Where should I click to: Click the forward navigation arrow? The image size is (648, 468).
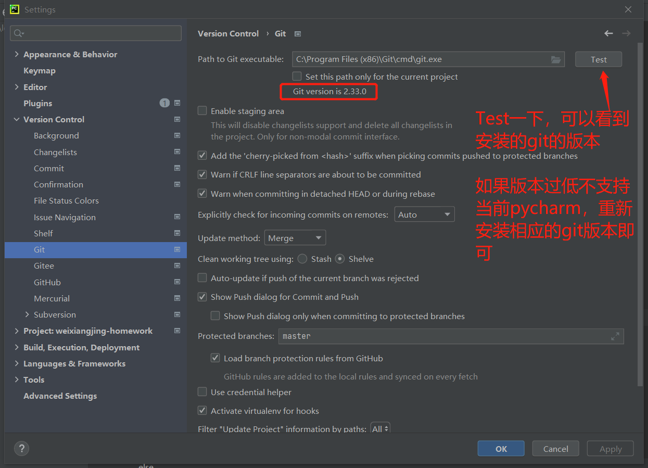626,33
